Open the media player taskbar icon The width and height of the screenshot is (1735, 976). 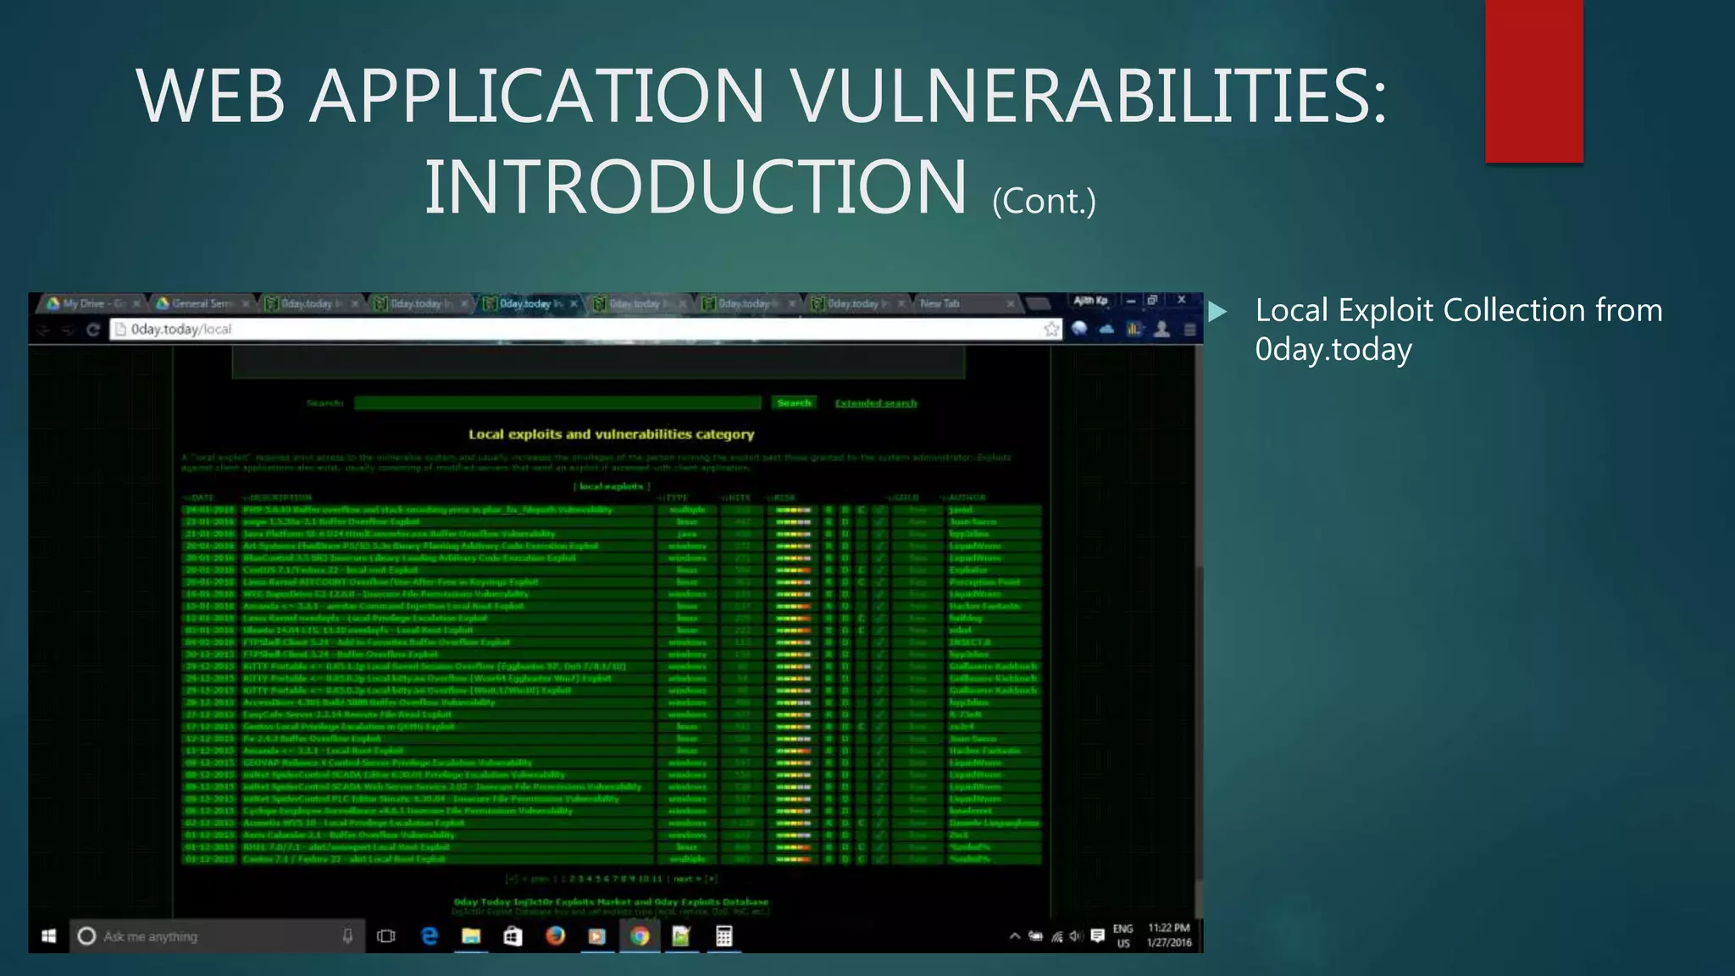tap(597, 936)
